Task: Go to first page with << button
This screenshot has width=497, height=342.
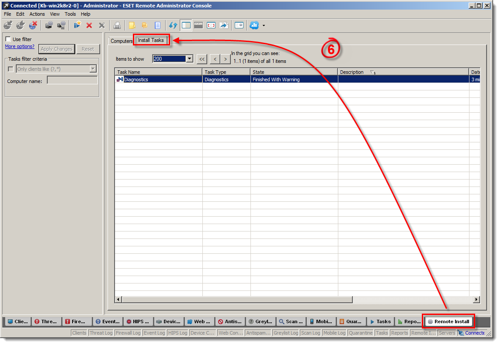Action: coord(202,59)
